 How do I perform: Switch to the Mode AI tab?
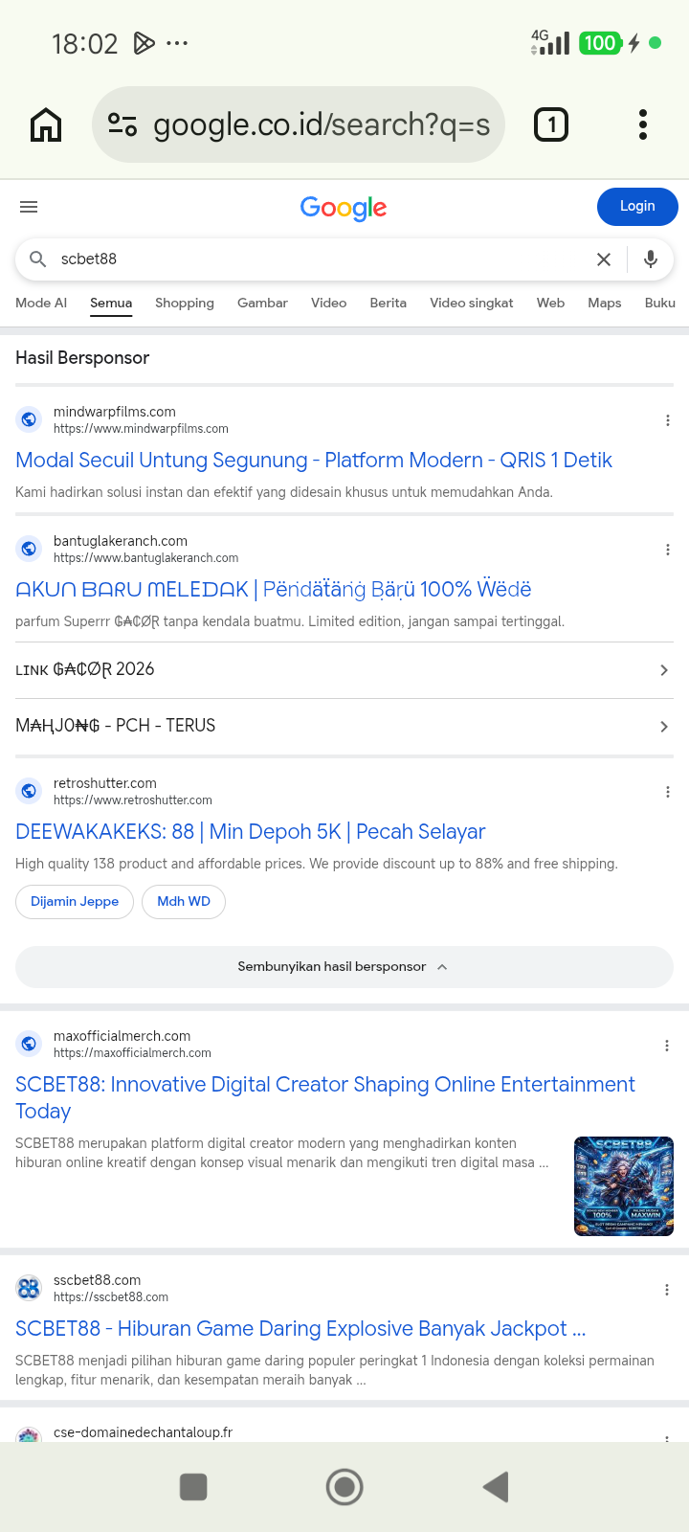[x=41, y=303]
